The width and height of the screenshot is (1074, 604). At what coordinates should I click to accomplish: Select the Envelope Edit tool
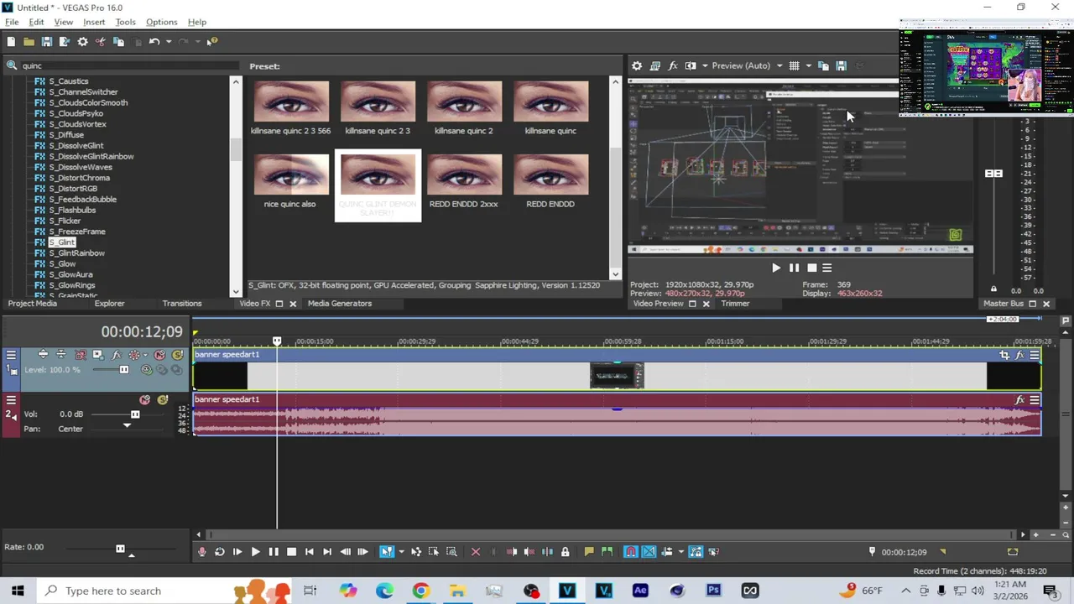click(416, 551)
